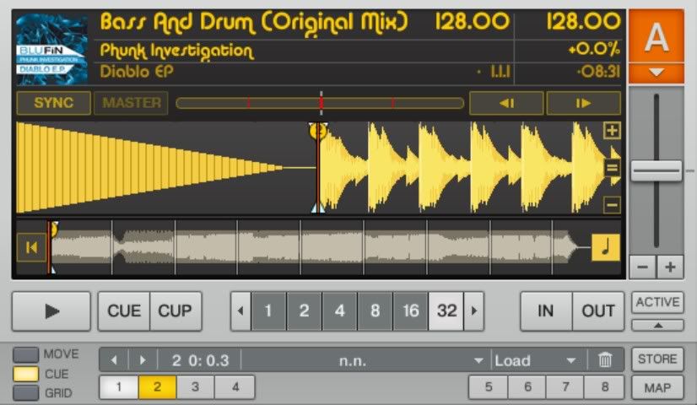Click the musical note key lock icon
Viewport: 697px width, 405px height.
tap(605, 248)
